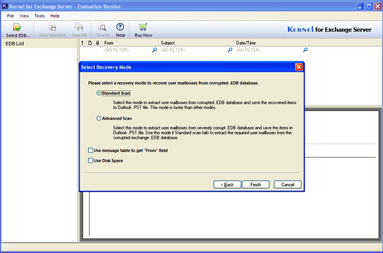Click the From column header
This screenshot has width=383, height=253.
click(130, 43)
